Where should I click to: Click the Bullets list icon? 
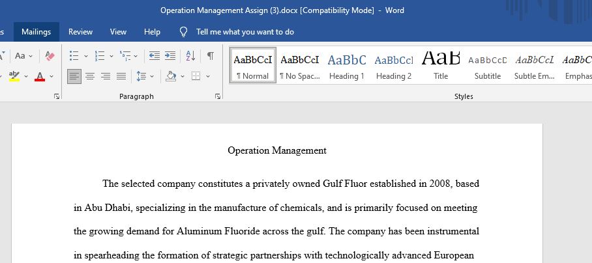point(74,56)
